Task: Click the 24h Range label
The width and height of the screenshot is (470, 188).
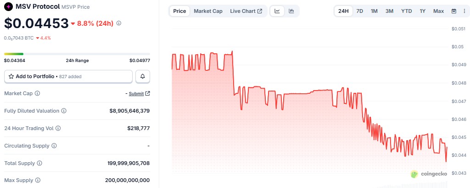Action: pos(77,60)
